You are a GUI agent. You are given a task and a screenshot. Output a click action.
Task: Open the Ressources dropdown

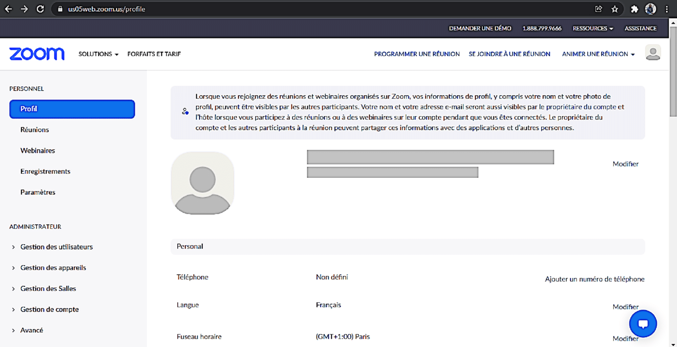pos(593,28)
